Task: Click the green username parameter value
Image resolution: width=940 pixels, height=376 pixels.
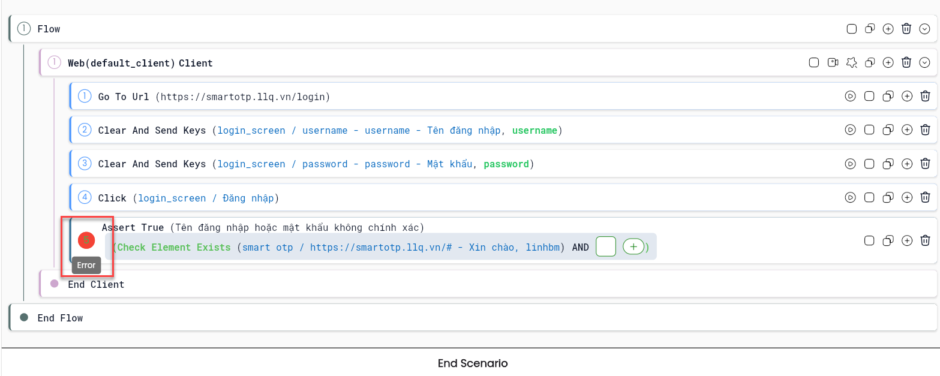Action: click(x=534, y=130)
